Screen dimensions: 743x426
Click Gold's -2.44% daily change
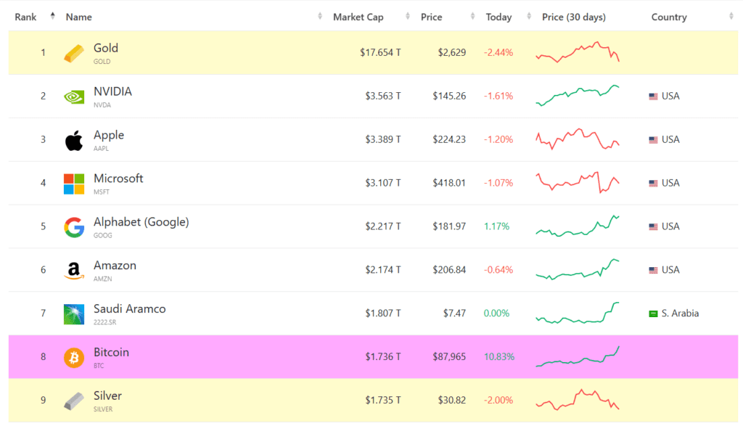[x=498, y=52]
